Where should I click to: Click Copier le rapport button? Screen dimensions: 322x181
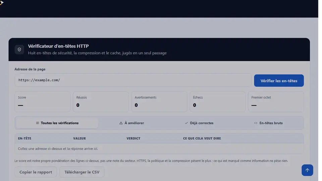pos(36,172)
